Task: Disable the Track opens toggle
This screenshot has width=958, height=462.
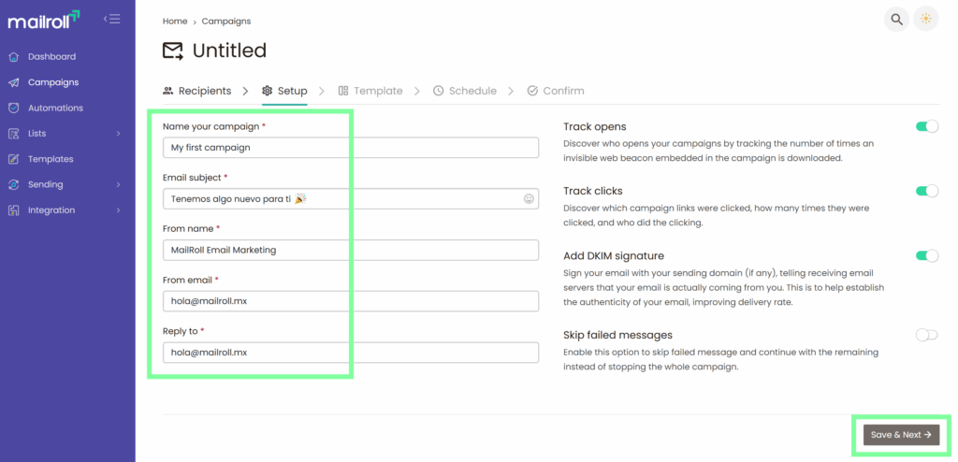Action: coord(926,126)
